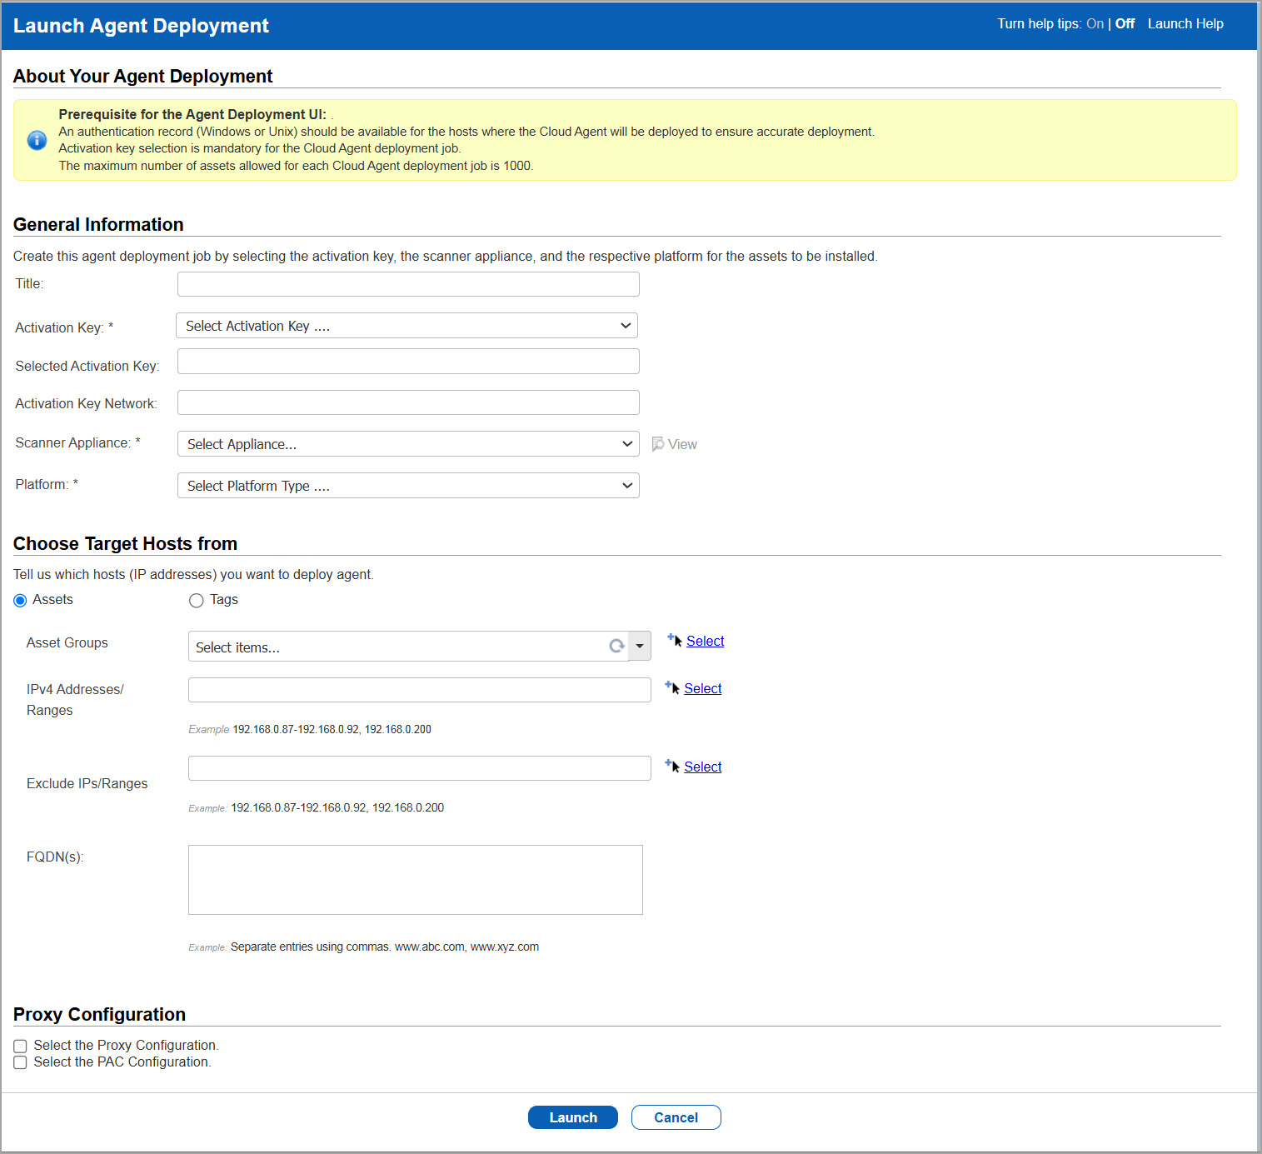The height and width of the screenshot is (1154, 1262).
Task: Select the Assets radio button
Action: pos(19,600)
